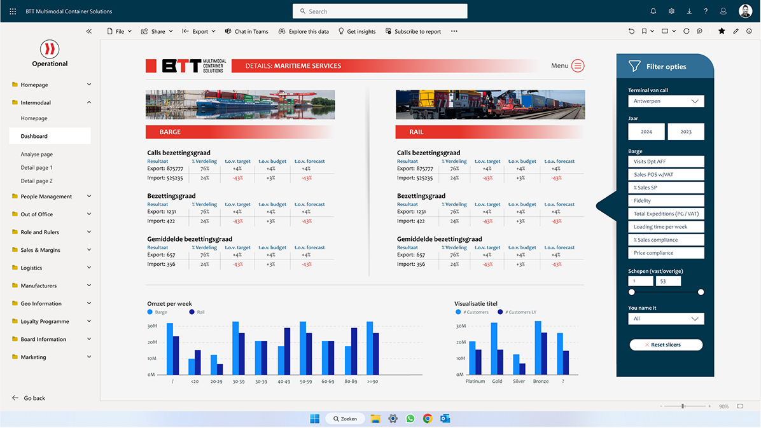761x428 pixels.
Task: Undo the last action
Action: pos(631,31)
